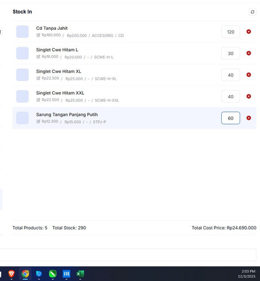260x281 pixels.
Task: Click the Total Stock: 290 summary
Action: pos(69,228)
